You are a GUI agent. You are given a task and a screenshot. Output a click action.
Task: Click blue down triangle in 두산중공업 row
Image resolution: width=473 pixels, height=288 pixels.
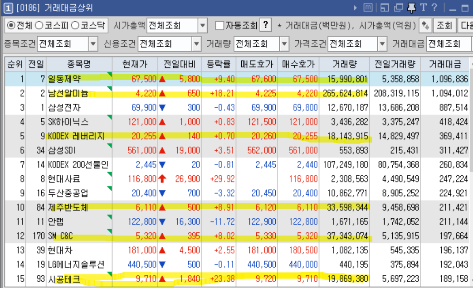162,193
